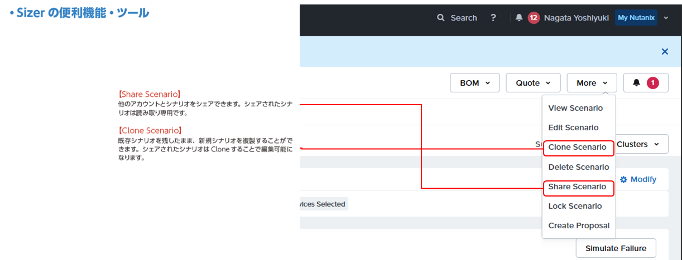Image resolution: width=682 pixels, height=260 pixels.
Task: Select Lock Scenario in menu
Action: (575, 206)
